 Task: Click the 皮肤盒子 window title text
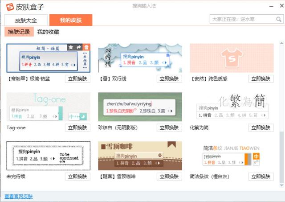[x=30, y=7]
